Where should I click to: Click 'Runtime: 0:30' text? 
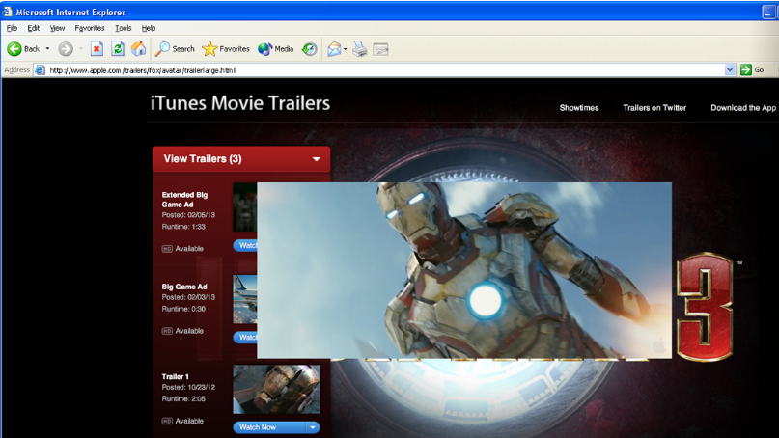183,309
